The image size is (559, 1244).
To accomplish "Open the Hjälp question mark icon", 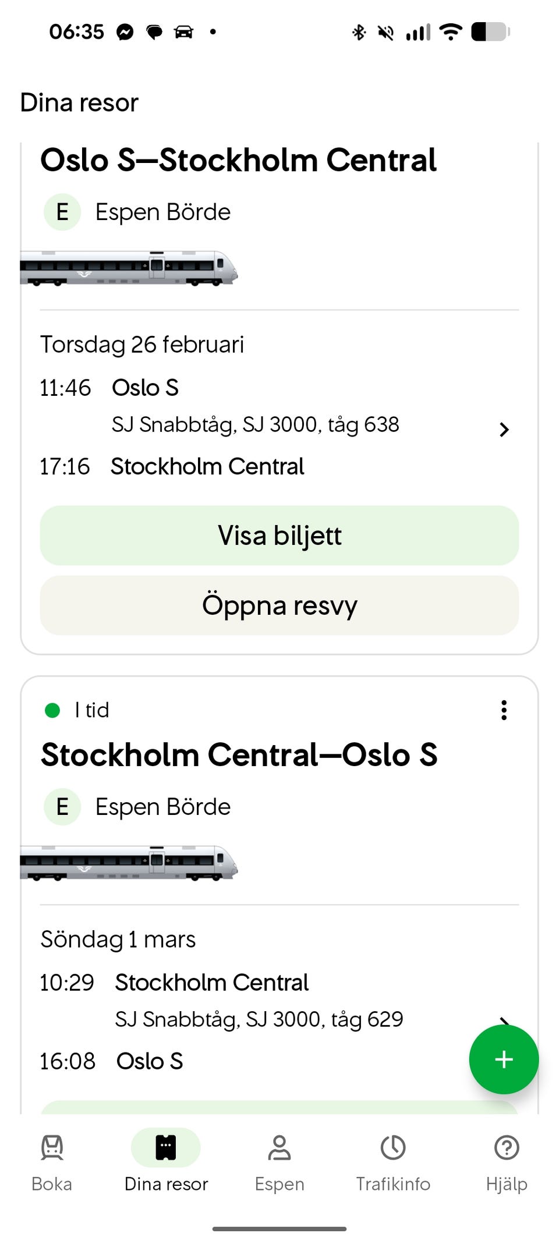I will click(x=507, y=1148).
